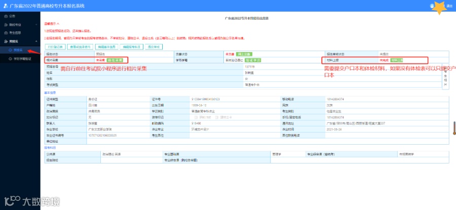456x210 pixels.
Task: Click the icon beside parent 预报名 menu
Action: point(6,41)
